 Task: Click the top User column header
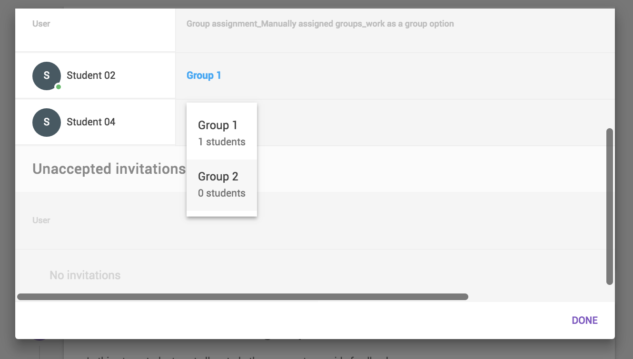pyautogui.click(x=41, y=24)
